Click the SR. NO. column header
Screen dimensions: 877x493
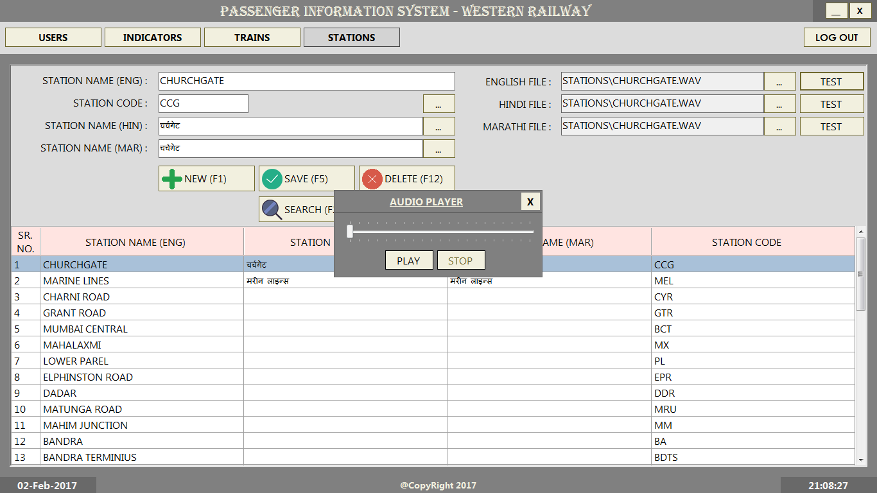point(26,242)
